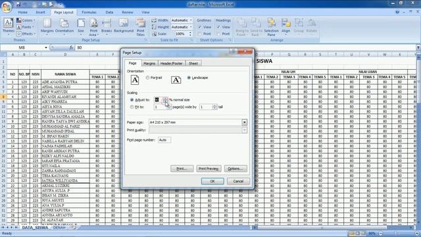Select the Portrait orientation radio button
Screen dimensions: 421x237
[x=147, y=78]
